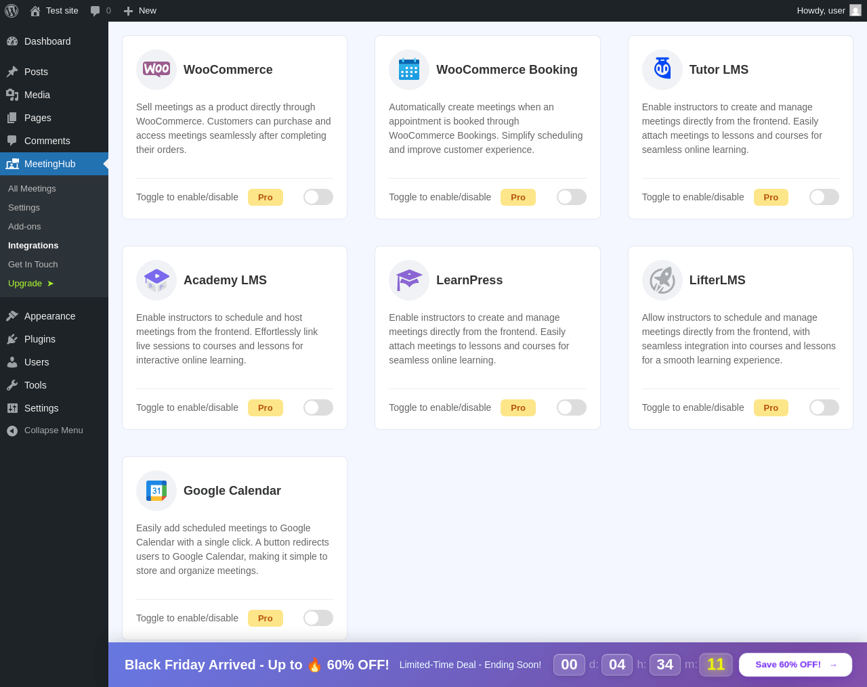Click the Pro badge on Academy LMS card
The width and height of the screenshot is (867, 687).
coord(266,407)
